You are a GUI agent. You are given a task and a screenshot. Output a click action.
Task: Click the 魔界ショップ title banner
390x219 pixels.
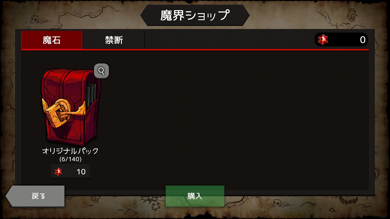coord(195,15)
